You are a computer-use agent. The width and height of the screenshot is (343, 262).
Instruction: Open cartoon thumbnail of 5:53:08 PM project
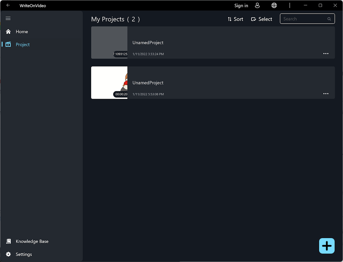coord(109,82)
